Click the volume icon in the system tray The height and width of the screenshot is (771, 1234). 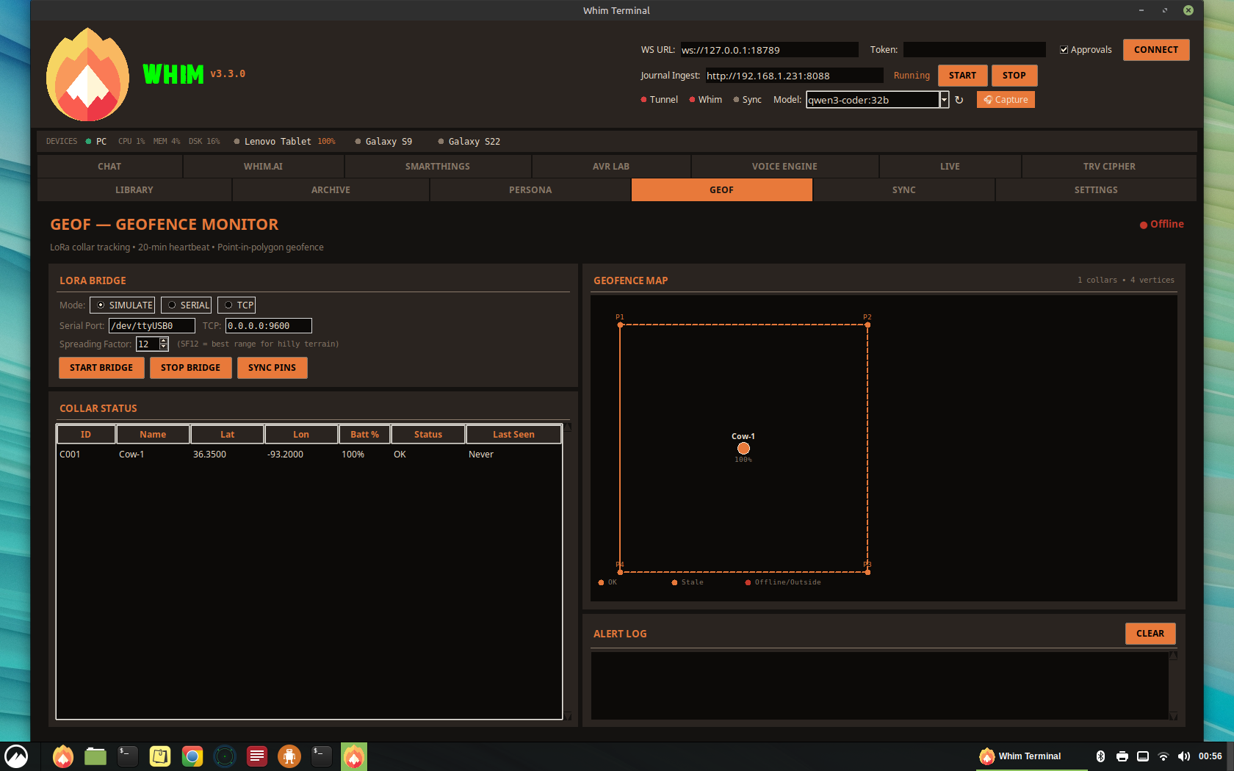1184,756
